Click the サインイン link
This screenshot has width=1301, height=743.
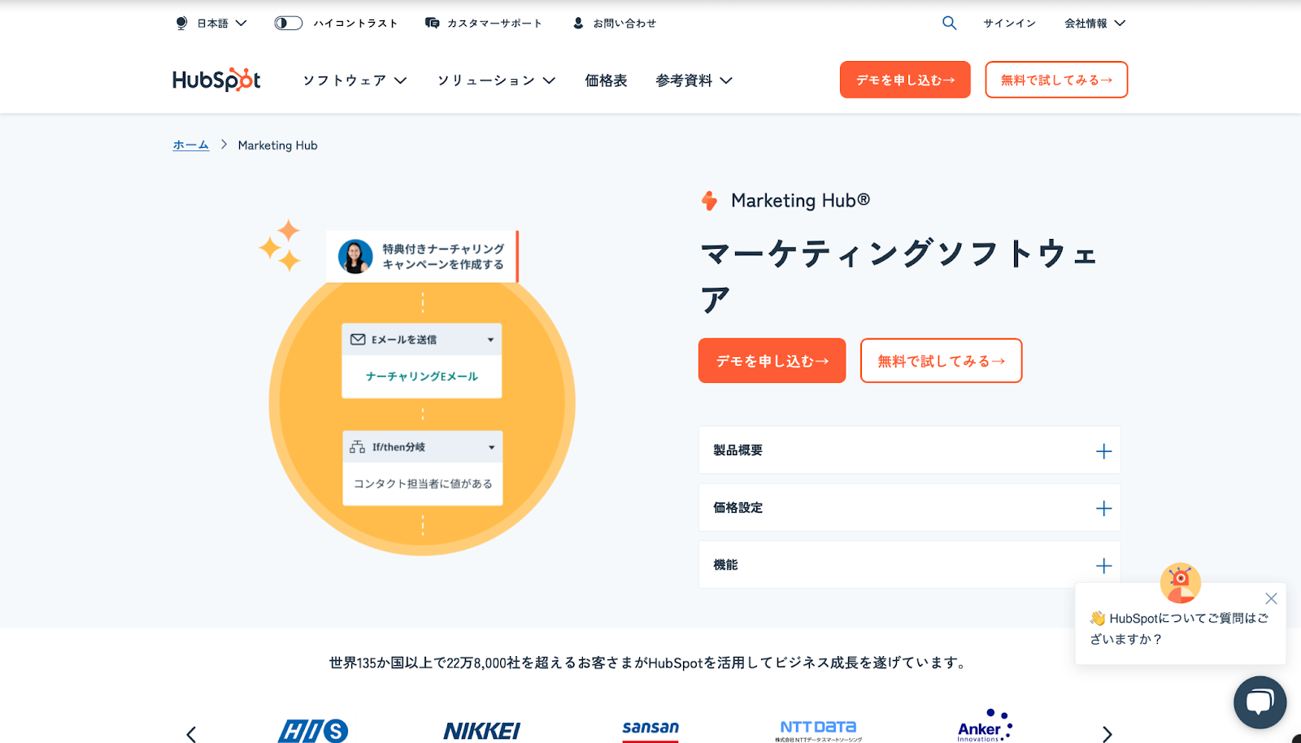click(x=1009, y=23)
